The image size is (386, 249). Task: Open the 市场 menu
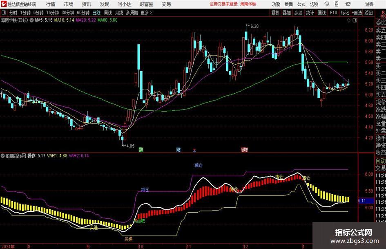pos(69,4)
